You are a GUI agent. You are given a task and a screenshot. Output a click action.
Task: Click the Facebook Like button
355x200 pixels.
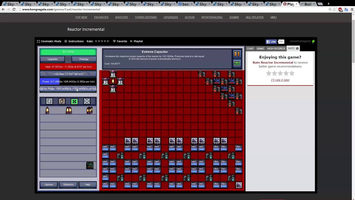[271, 42]
